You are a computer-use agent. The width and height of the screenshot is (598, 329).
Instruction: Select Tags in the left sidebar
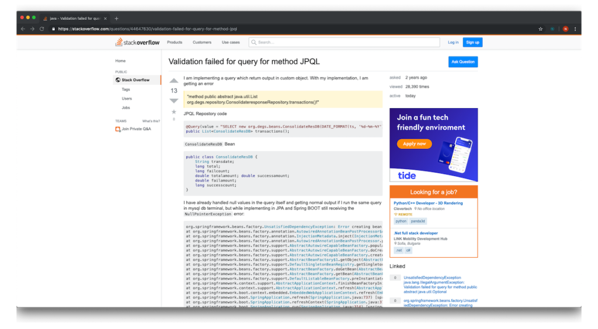[126, 89]
